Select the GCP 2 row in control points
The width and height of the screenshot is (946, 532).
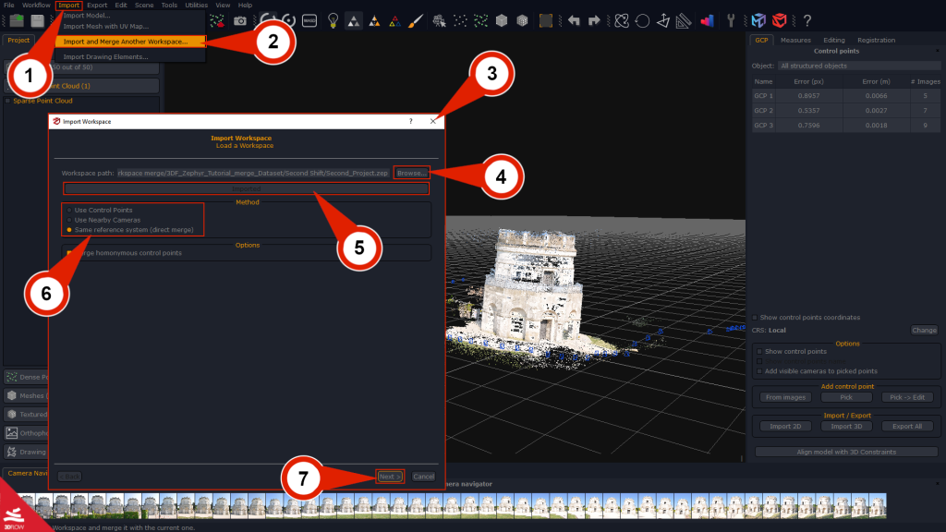point(845,111)
